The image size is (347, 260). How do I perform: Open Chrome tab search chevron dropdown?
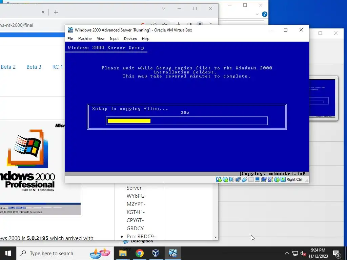pos(164,8)
